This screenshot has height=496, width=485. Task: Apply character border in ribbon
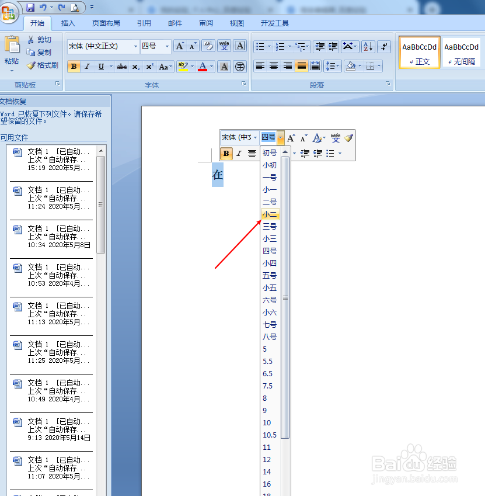point(240,46)
